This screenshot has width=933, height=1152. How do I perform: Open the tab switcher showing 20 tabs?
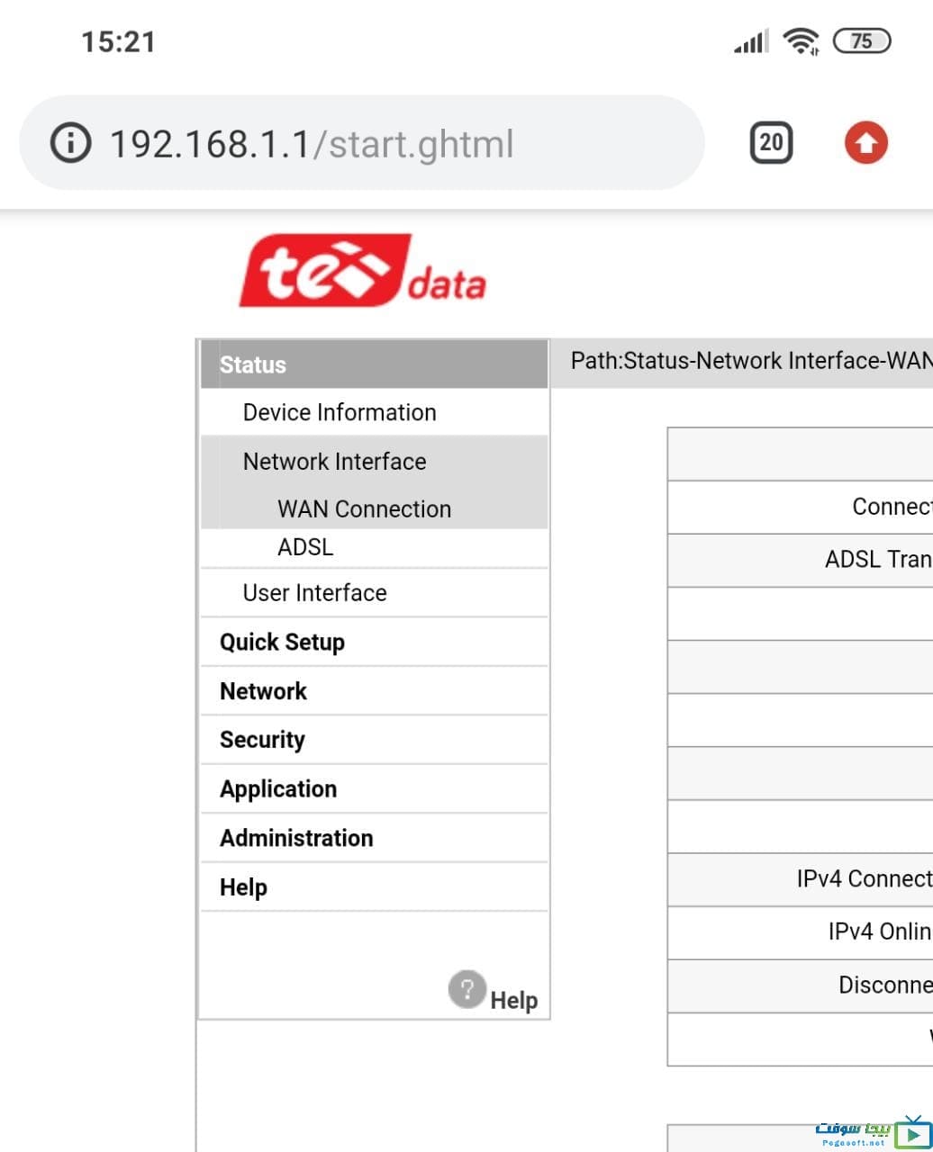pos(771,142)
